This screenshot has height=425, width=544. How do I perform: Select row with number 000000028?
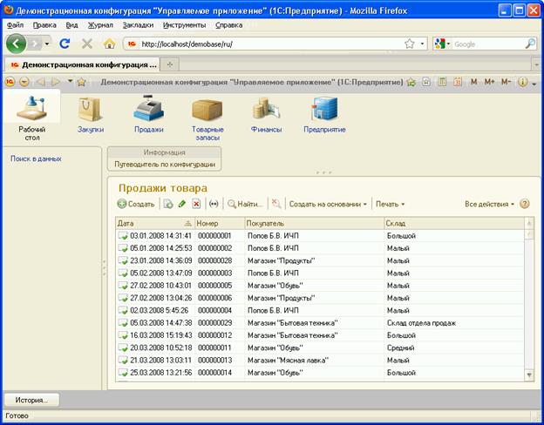click(320, 260)
